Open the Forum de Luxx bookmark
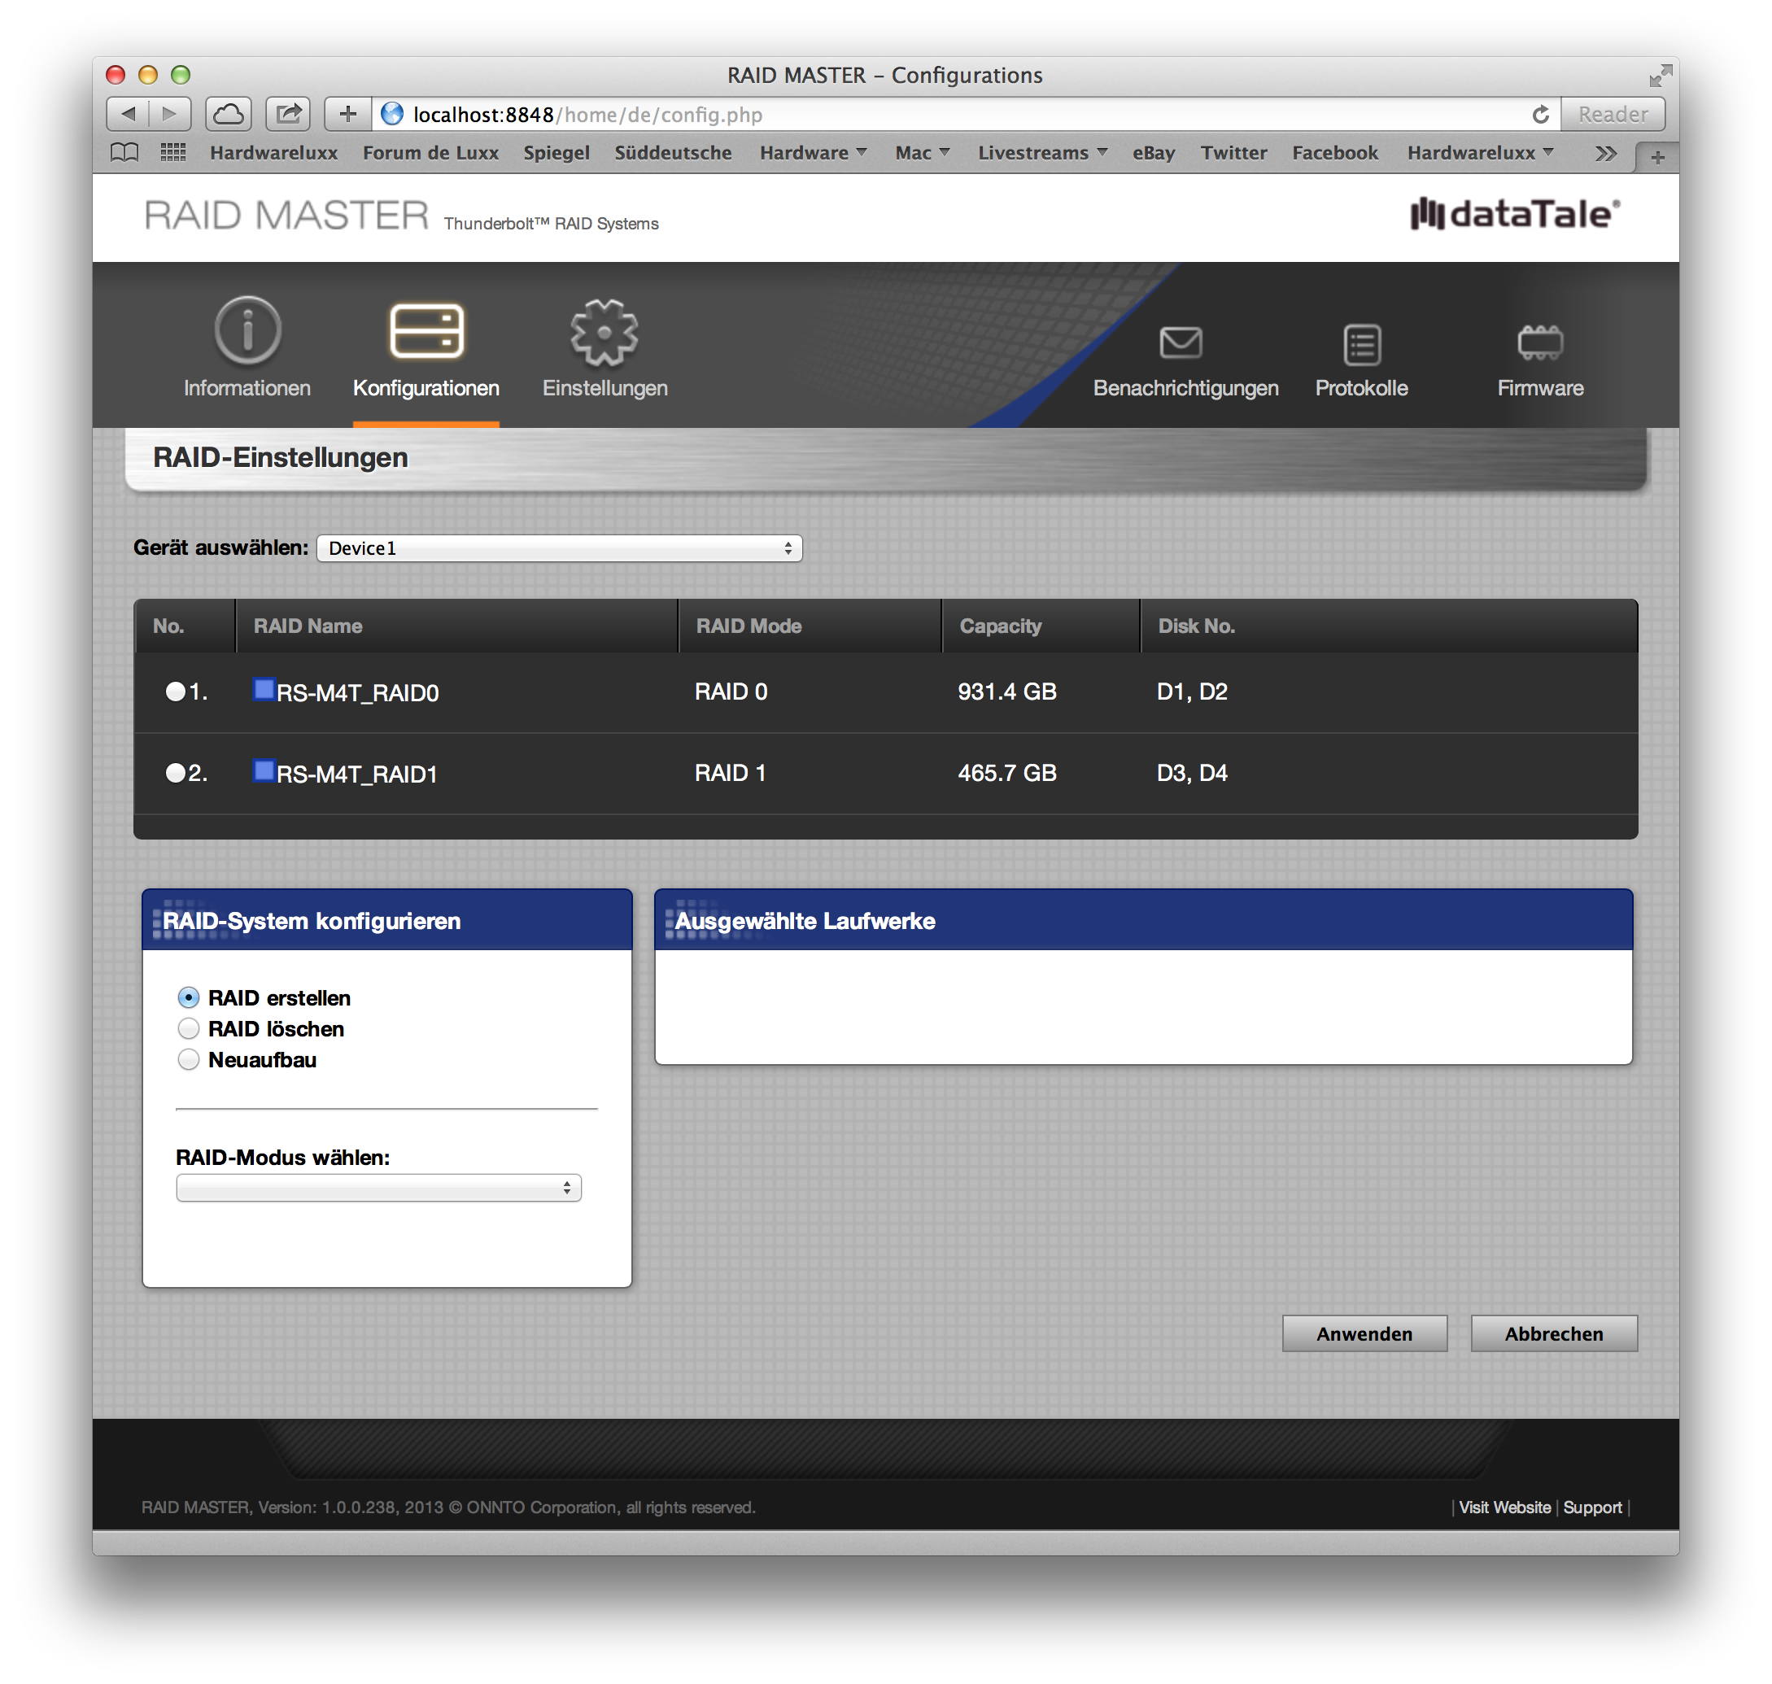Screen dimensions: 1772x1684 click(431, 153)
